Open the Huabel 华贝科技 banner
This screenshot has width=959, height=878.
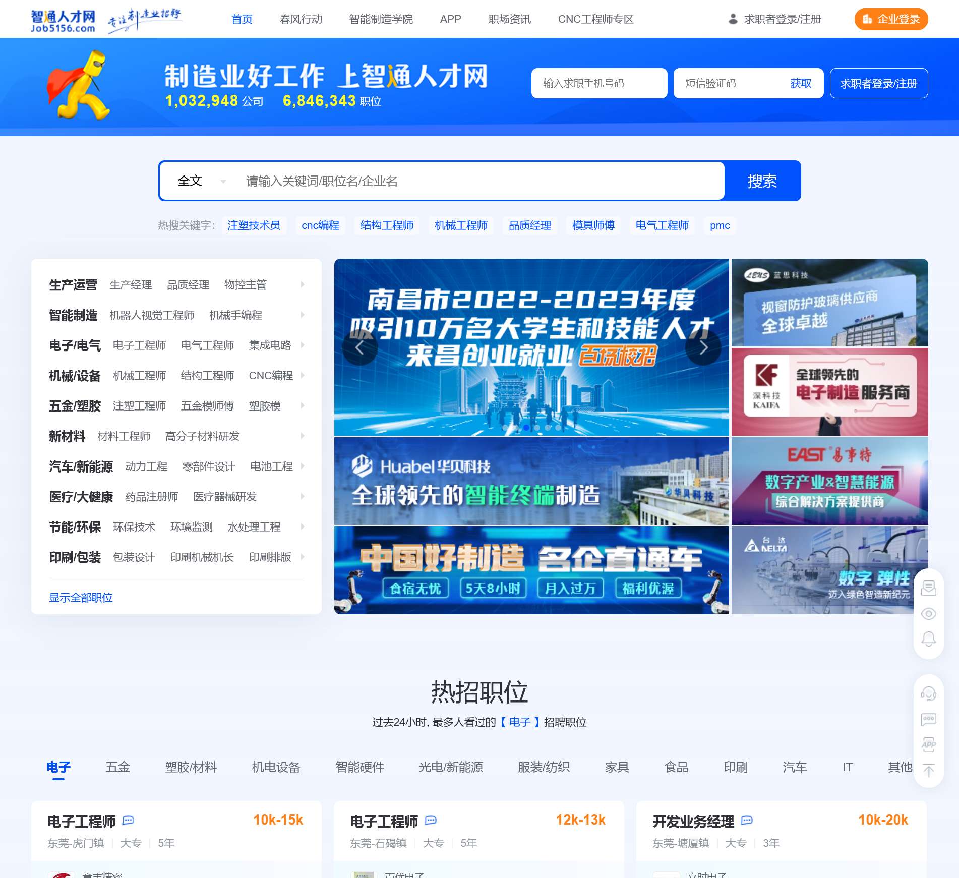tap(531, 481)
